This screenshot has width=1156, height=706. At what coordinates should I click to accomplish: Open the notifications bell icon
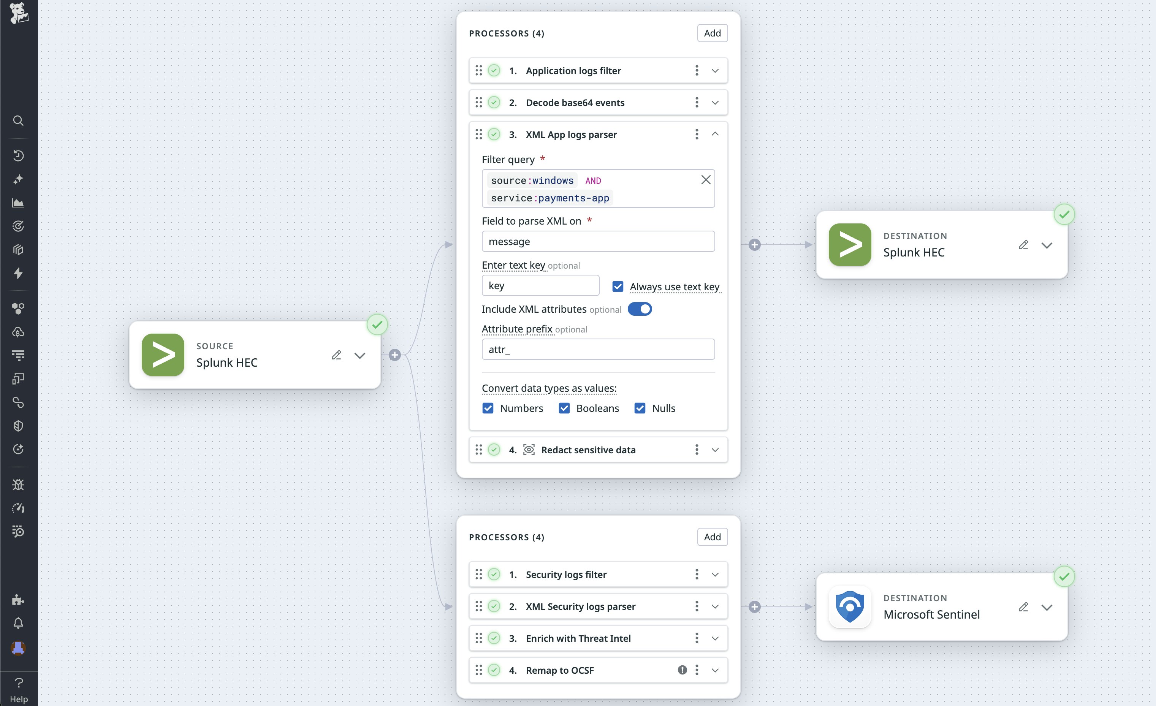tap(18, 623)
